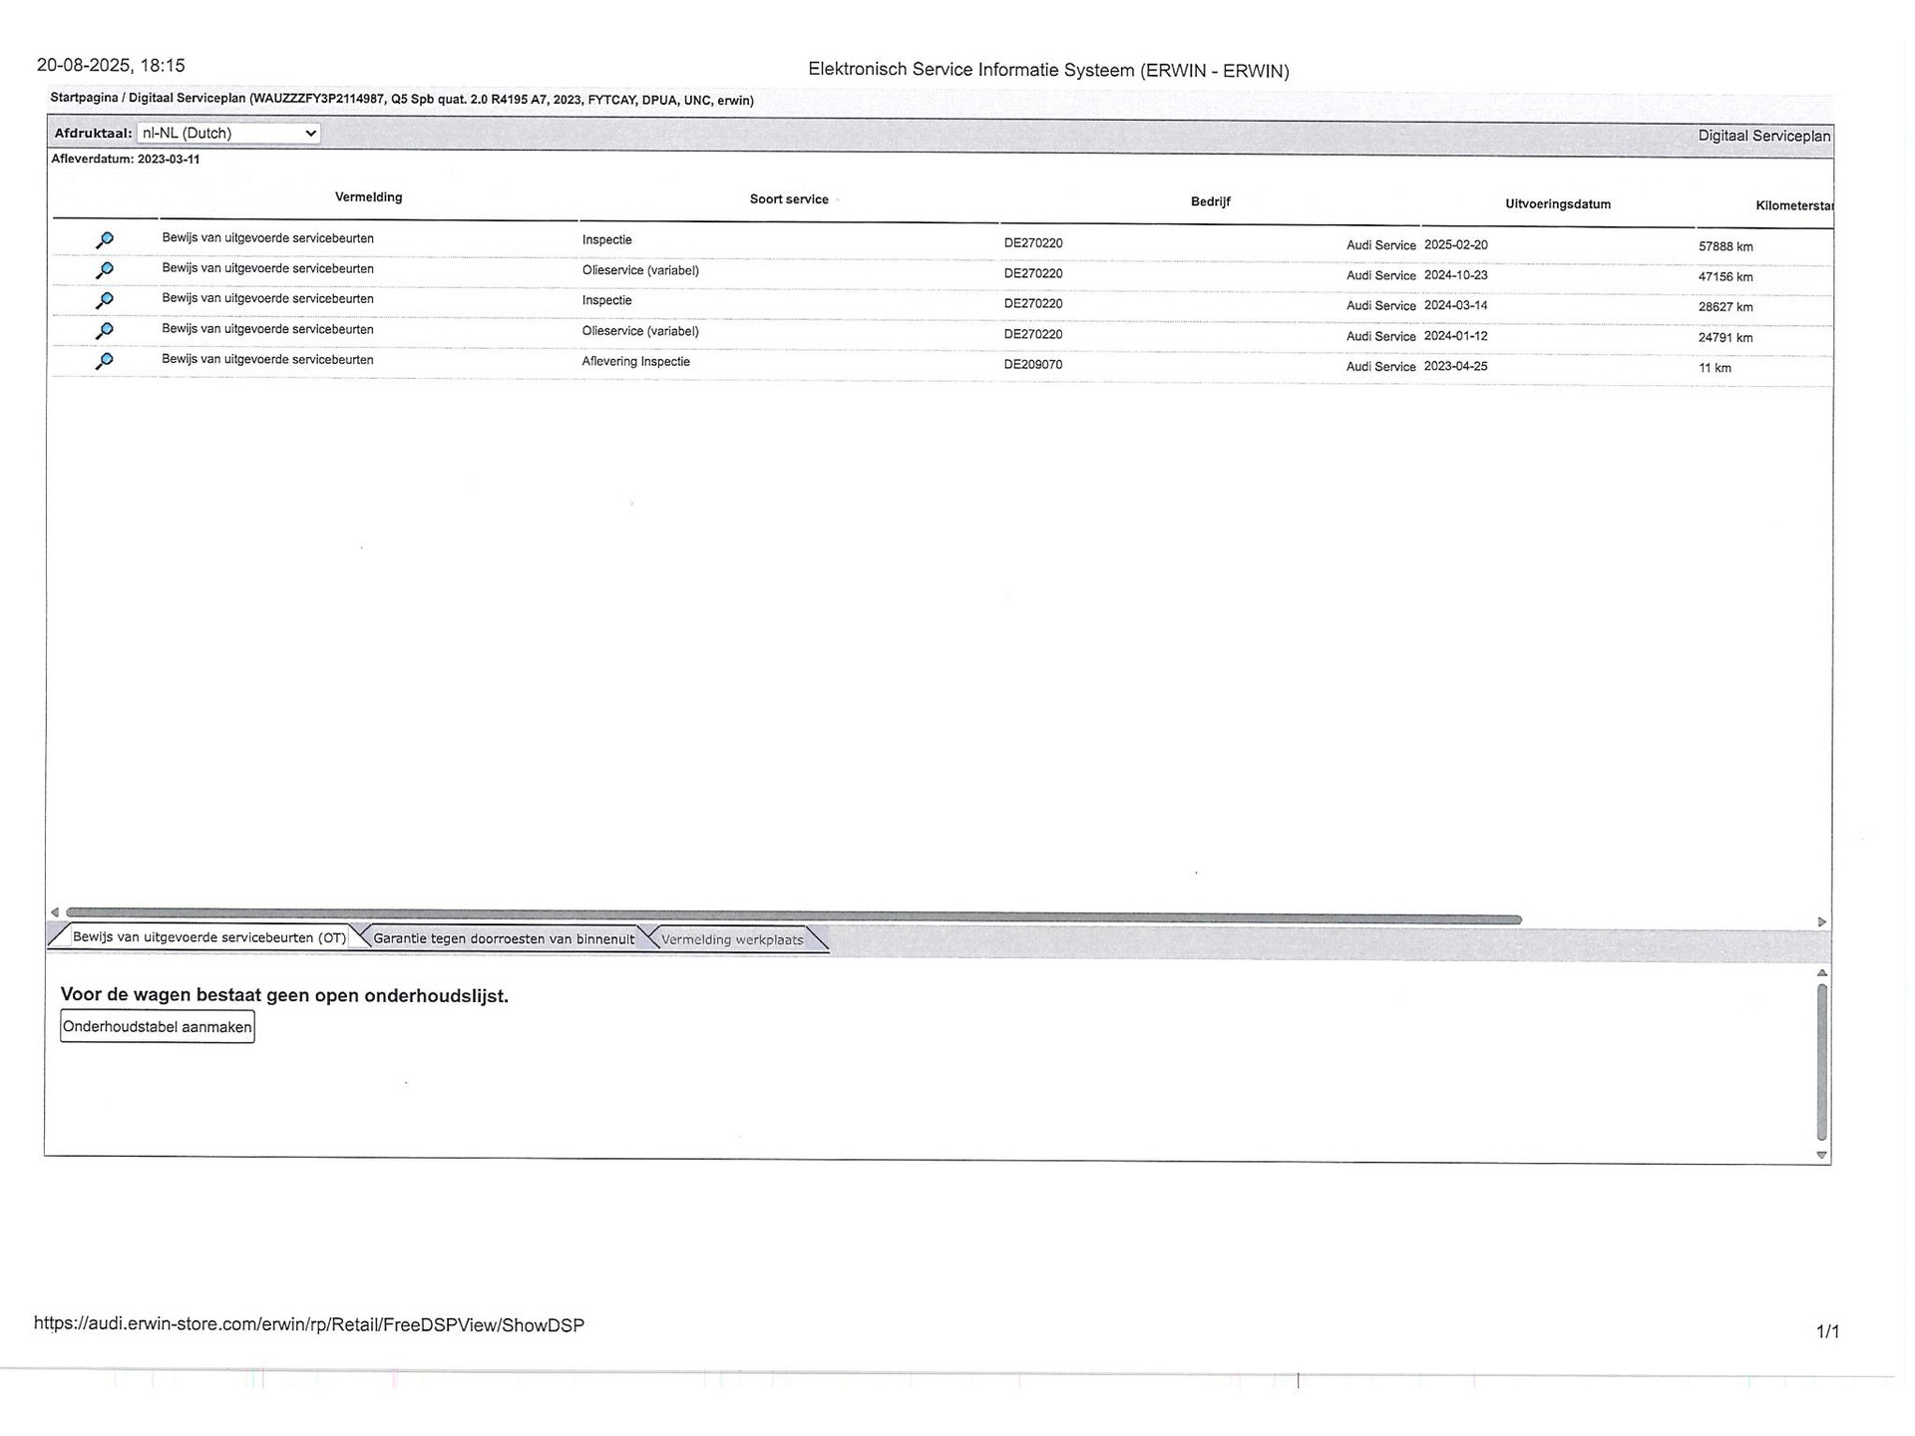Click the horizontal scrollbar right arrow
This screenshot has width=1915, height=1436.
coord(1822,922)
